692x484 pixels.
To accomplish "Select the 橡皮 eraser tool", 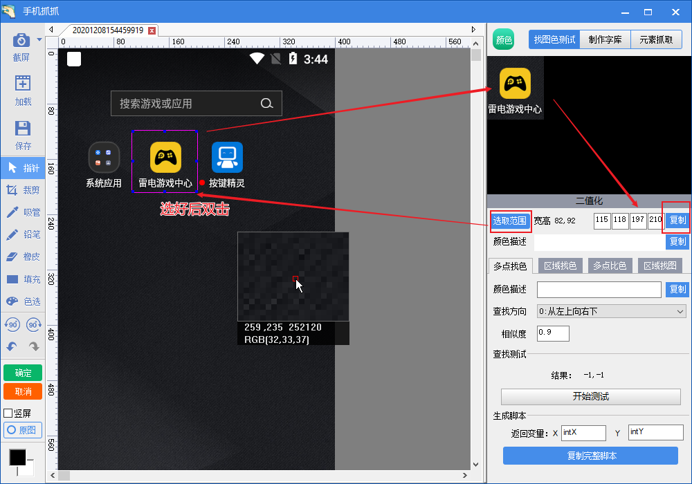I will point(23,257).
